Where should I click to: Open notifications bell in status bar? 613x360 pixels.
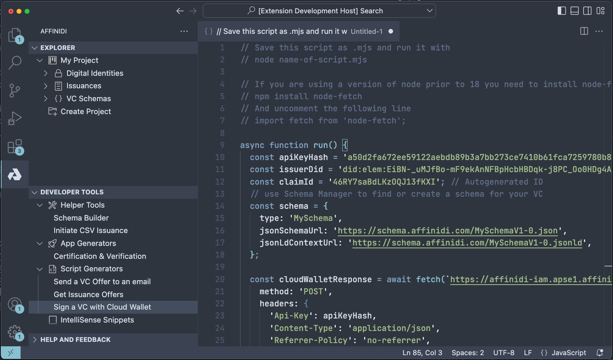coord(600,353)
